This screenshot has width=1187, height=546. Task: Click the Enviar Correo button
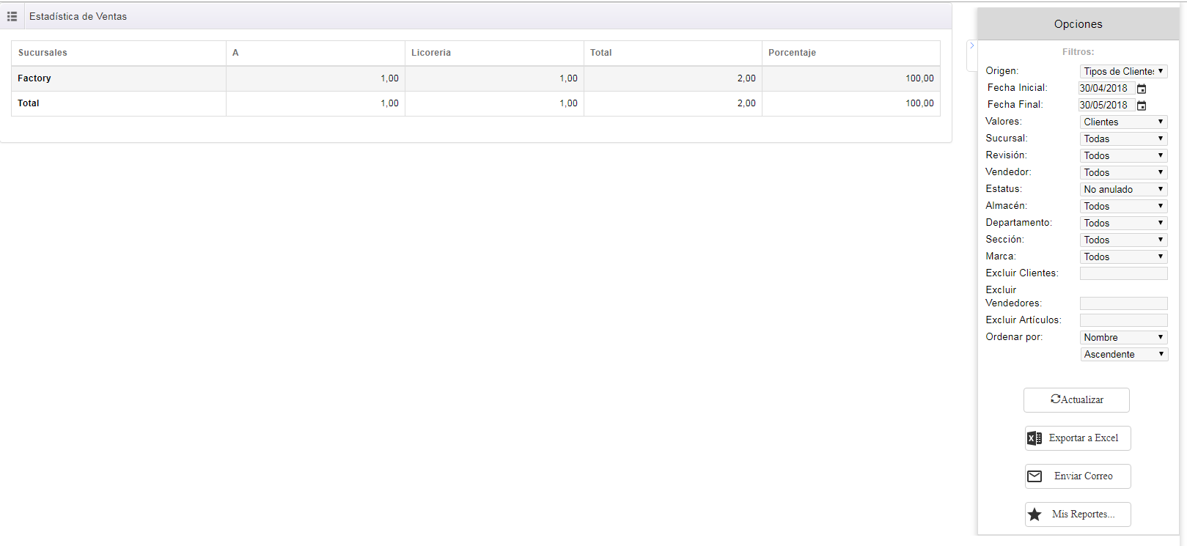[1078, 476]
